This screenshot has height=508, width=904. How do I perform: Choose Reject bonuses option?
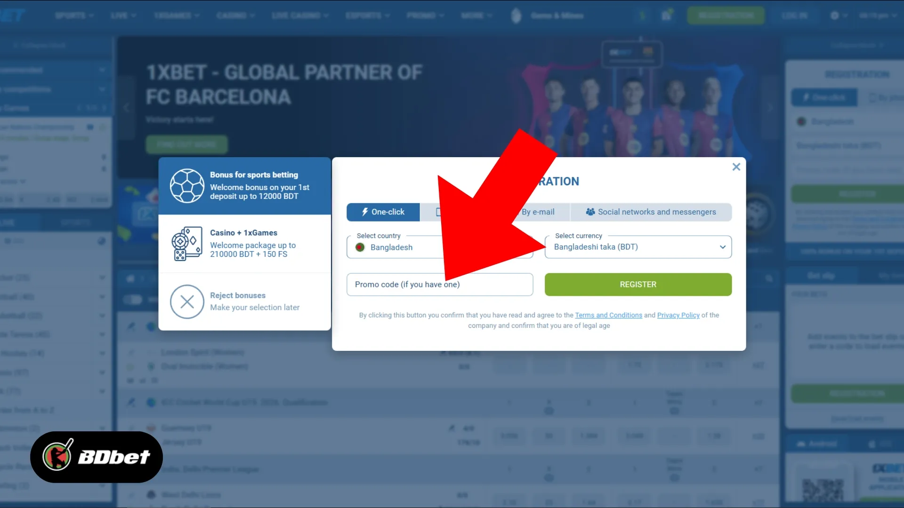(245, 302)
